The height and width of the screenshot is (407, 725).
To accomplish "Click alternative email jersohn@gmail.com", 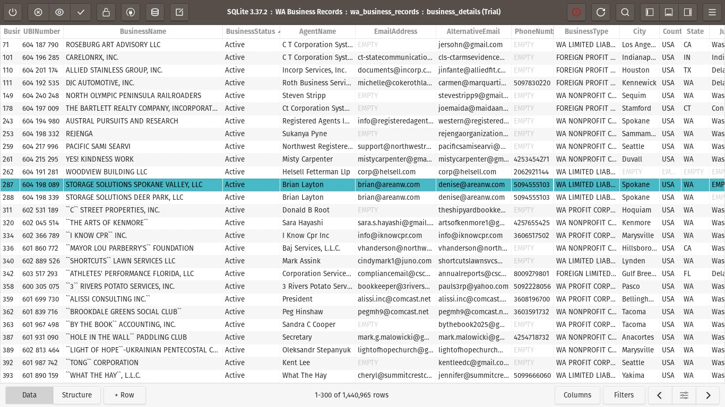I will tap(473, 45).
